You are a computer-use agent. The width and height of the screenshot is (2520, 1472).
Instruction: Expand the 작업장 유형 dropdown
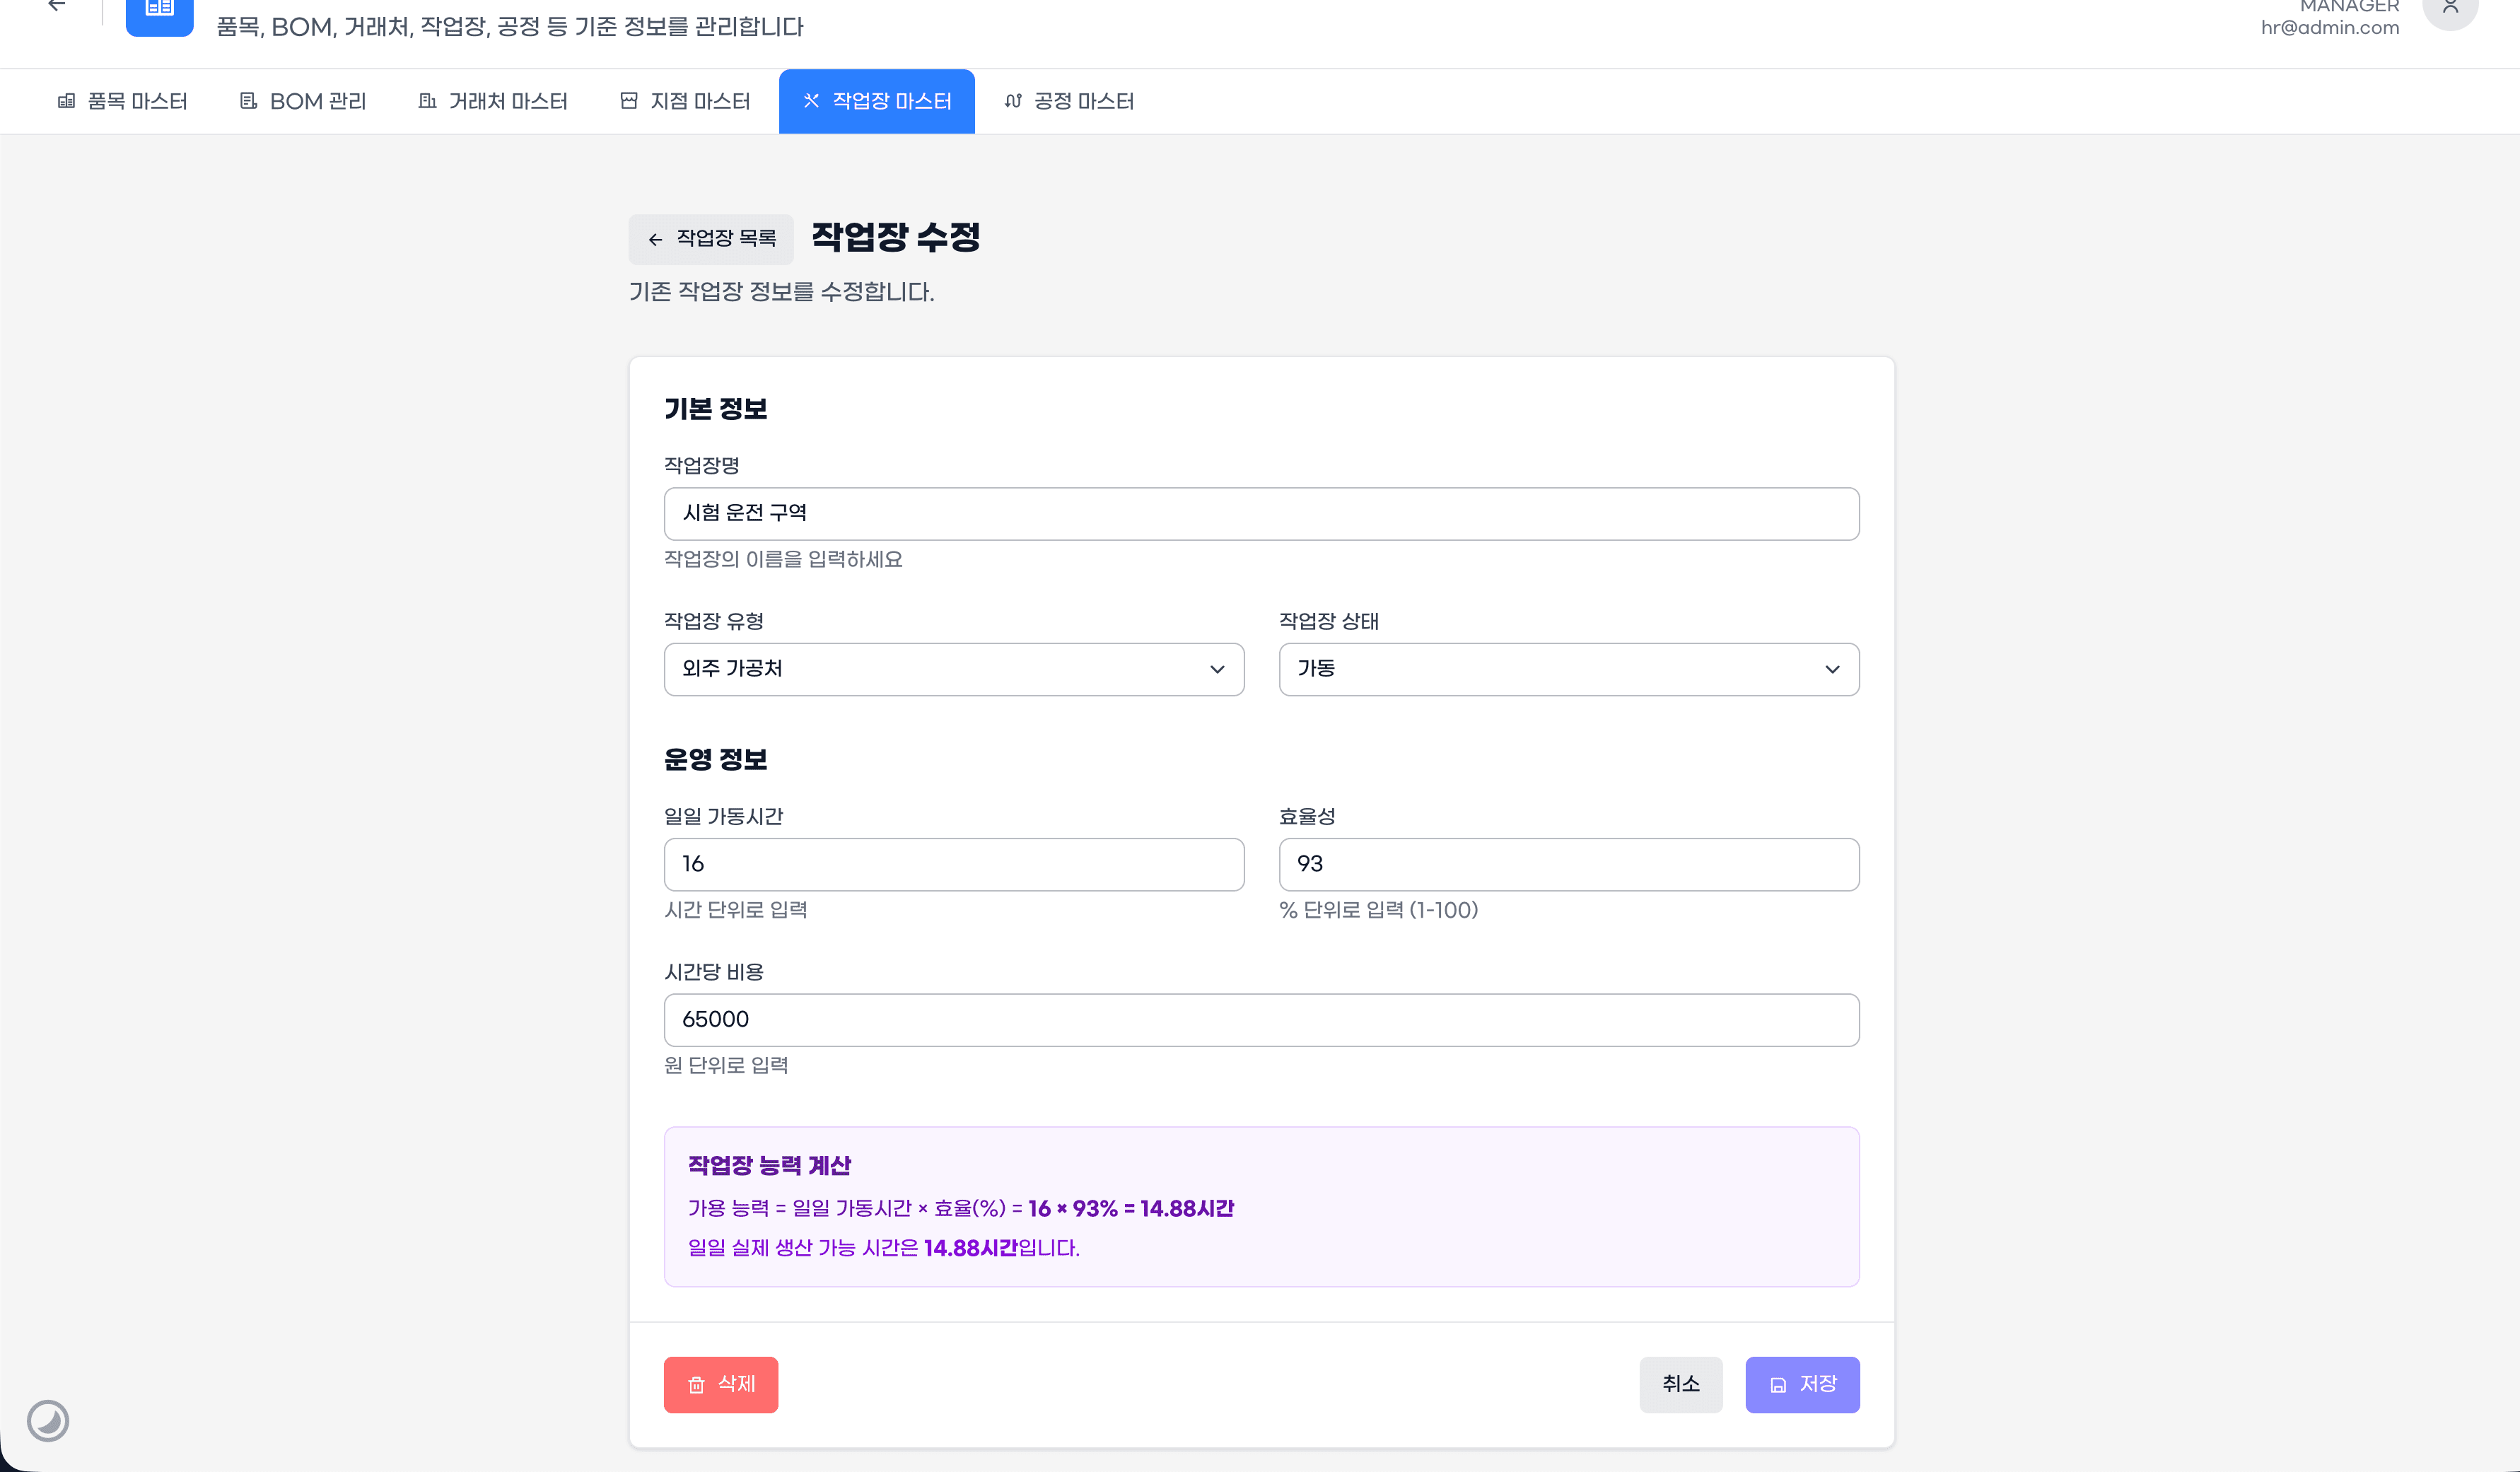point(953,669)
